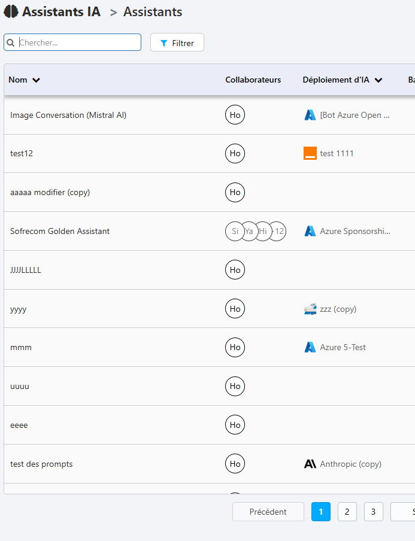
Task: Click the Azure Sponsorshi... deployment
Action: pos(355,231)
